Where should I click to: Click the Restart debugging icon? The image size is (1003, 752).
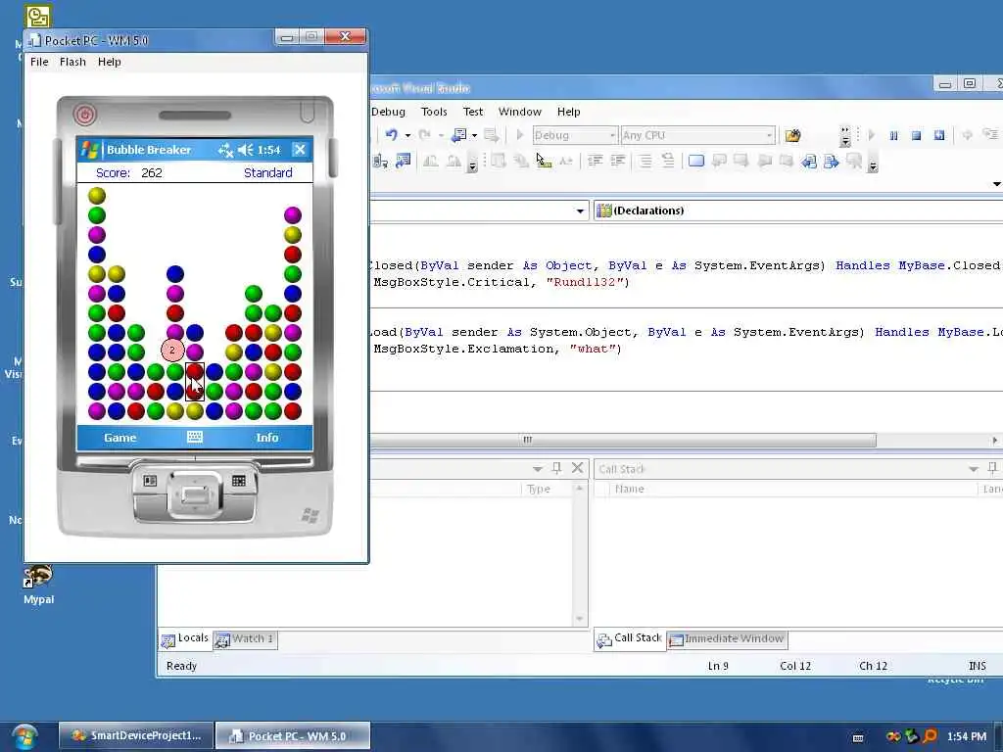[x=939, y=135]
